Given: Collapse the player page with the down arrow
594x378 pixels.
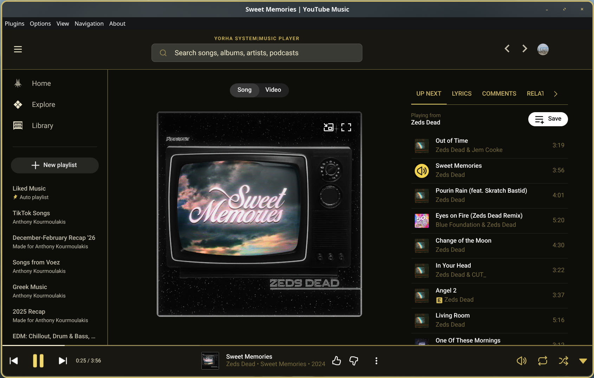Looking at the screenshot, I should pyautogui.click(x=583, y=361).
